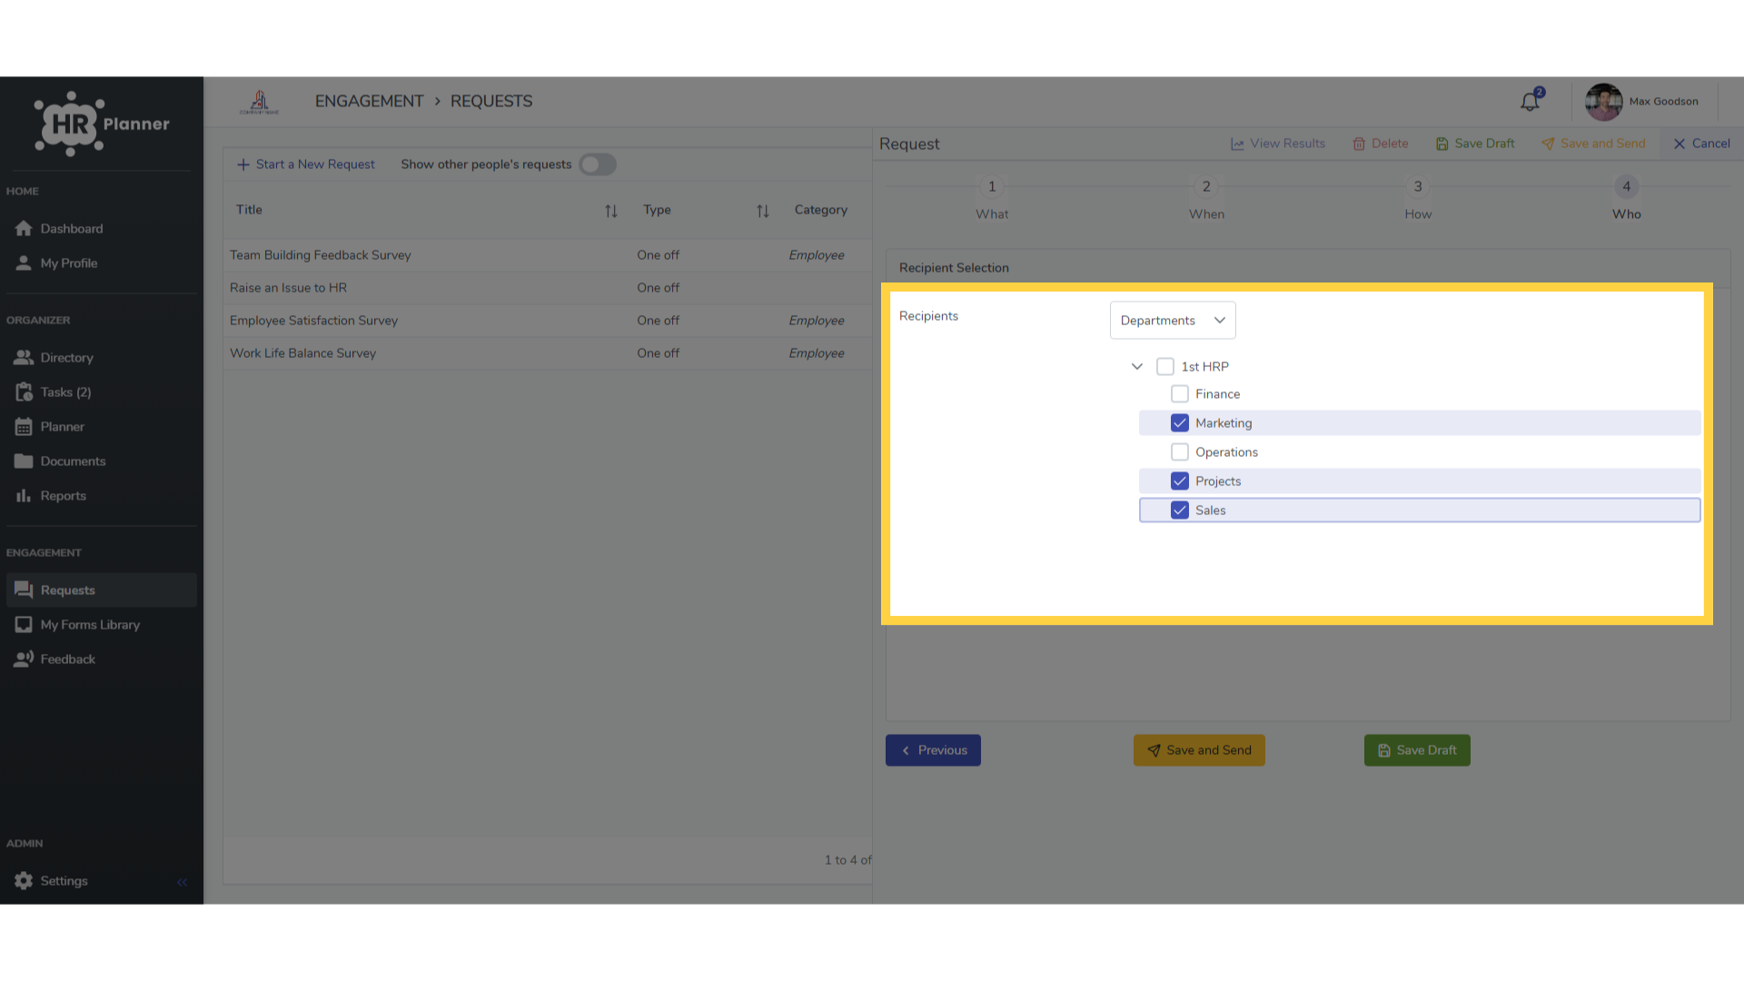Toggle Show other people's requests switch
Image resolution: width=1744 pixels, height=981 pixels.
pos(598,164)
